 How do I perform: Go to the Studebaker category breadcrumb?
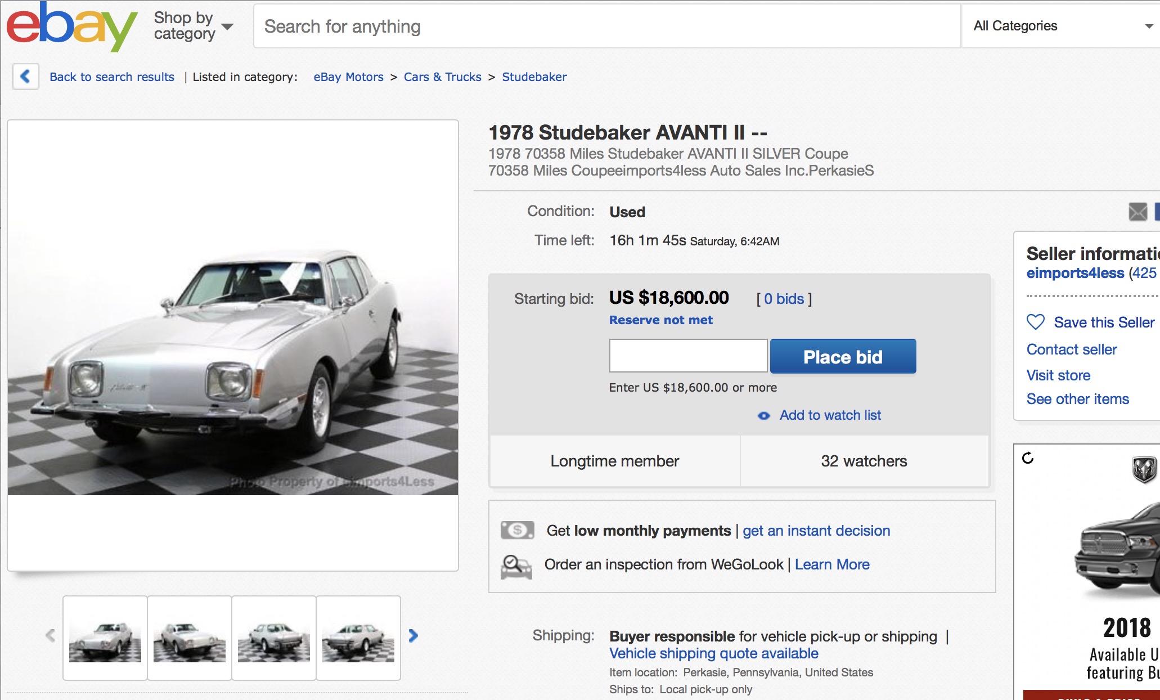click(x=534, y=77)
